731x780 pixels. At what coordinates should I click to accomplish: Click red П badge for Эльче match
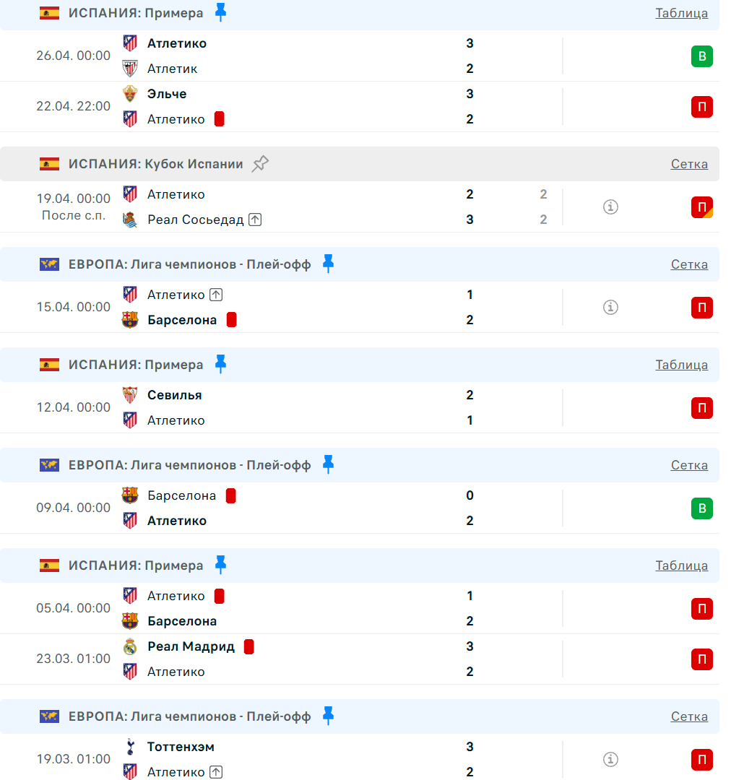pyautogui.click(x=701, y=107)
